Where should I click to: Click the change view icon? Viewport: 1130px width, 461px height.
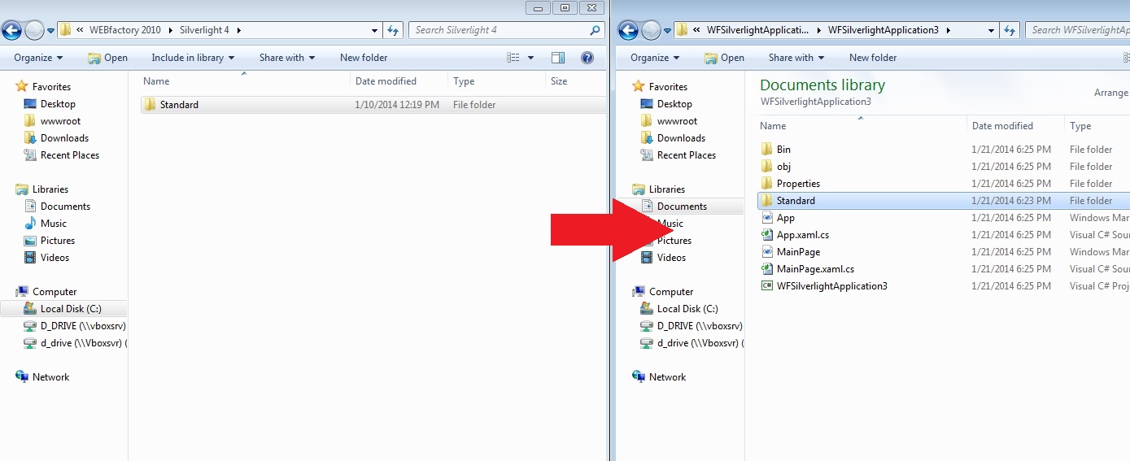coord(513,58)
